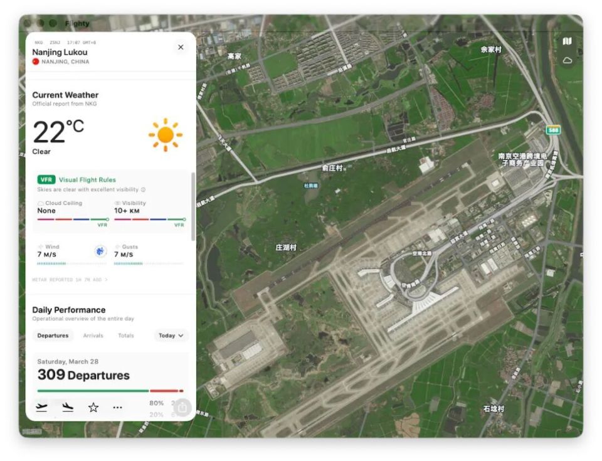This screenshot has height=461, width=602.
Task: Click the Visual Flight Rules heading
Action: coord(87,180)
